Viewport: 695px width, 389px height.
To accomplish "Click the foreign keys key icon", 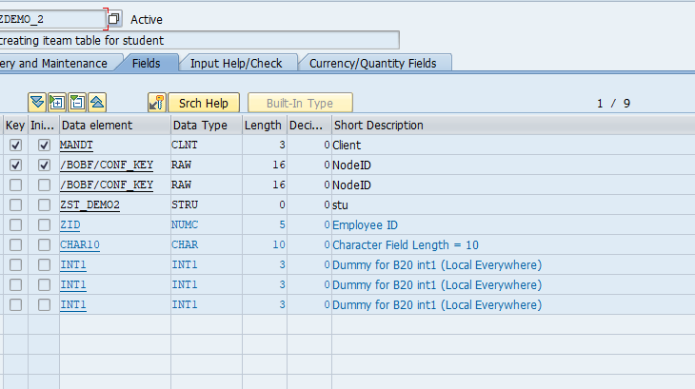I will (157, 103).
